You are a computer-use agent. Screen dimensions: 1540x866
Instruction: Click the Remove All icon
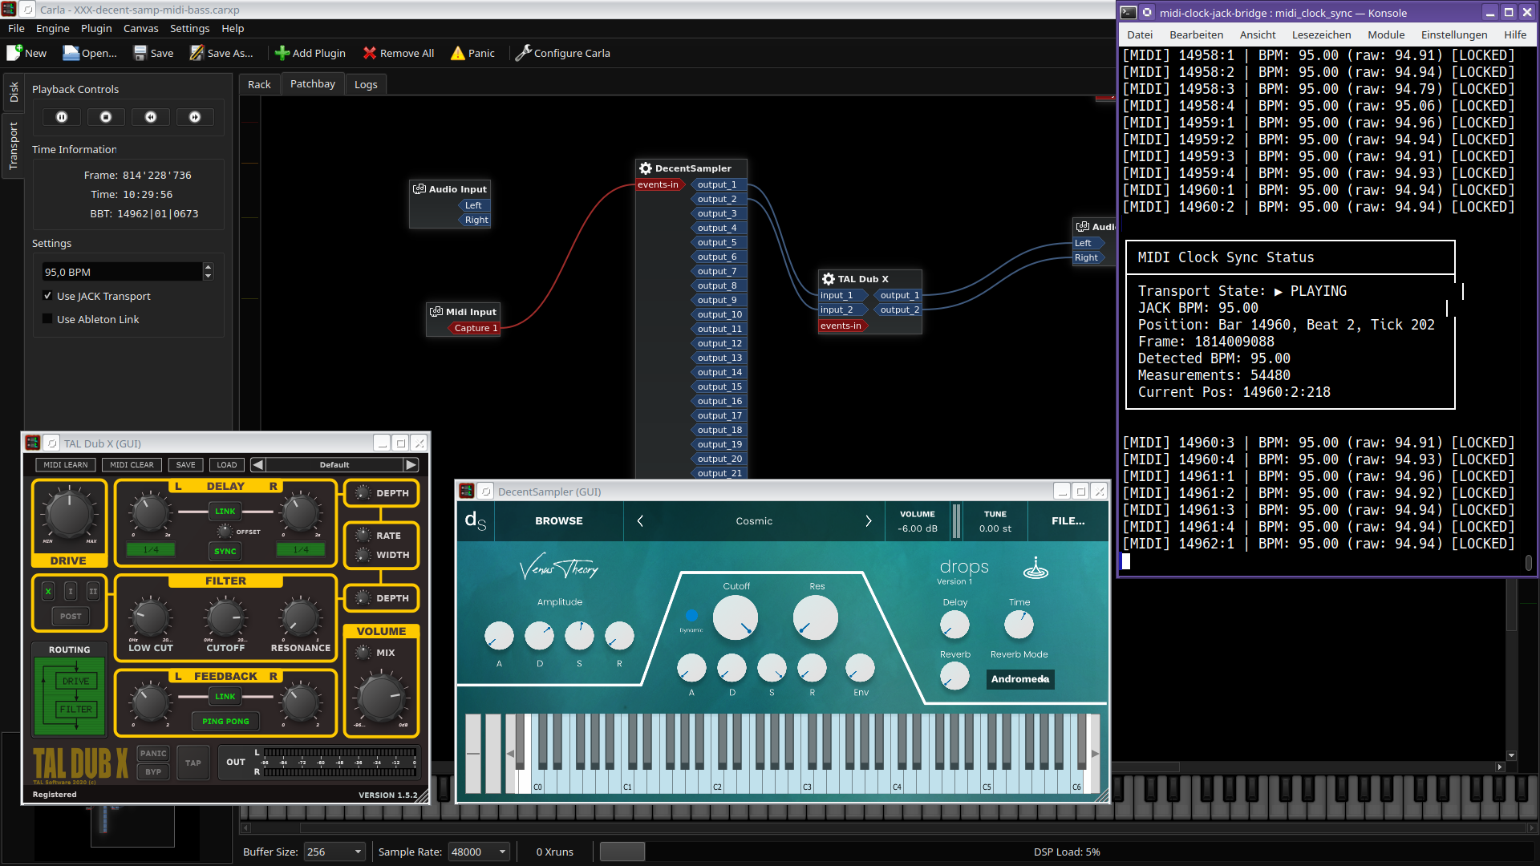pos(370,53)
